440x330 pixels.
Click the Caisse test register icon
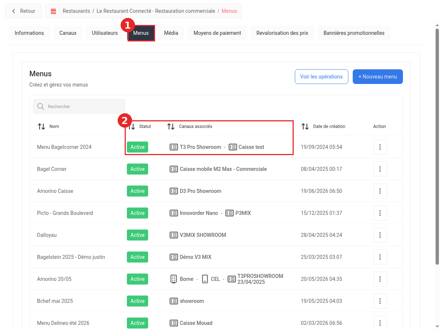pyautogui.click(x=233, y=147)
